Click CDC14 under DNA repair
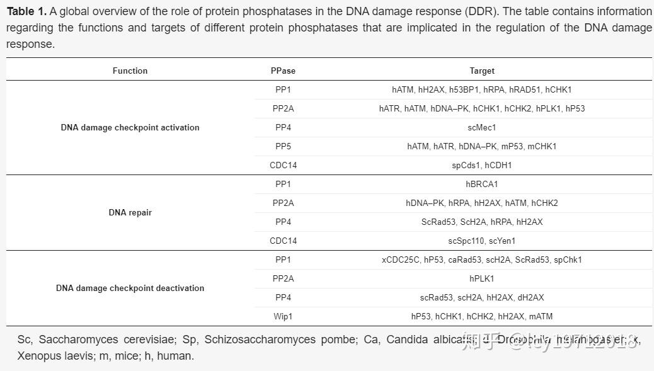Image resolution: width=654 pixels, height=371 pixels. tap(283, 241)
